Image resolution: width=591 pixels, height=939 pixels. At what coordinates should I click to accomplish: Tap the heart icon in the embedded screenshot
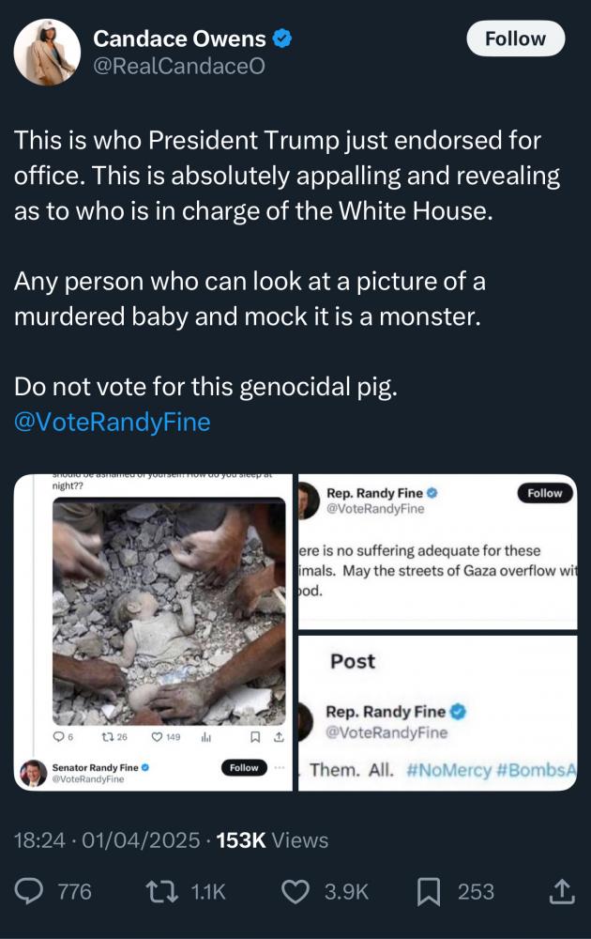pos(158,737)
